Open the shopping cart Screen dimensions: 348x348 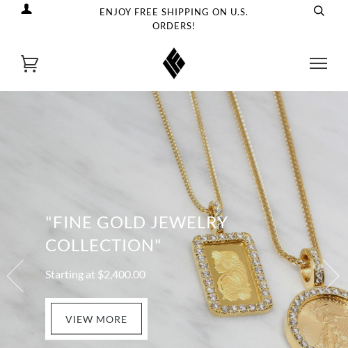[29, 63]
